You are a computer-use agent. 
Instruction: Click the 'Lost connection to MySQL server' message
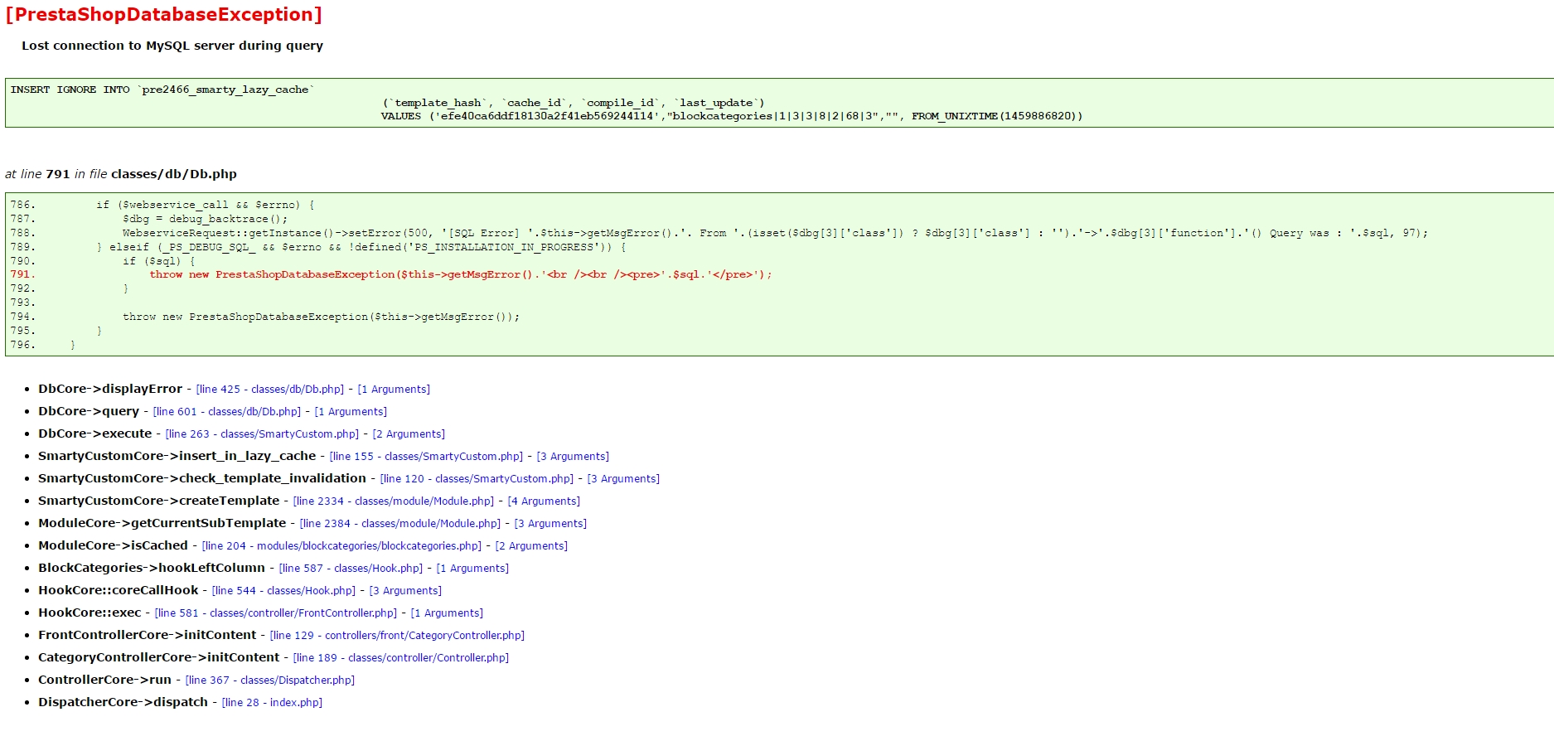172,46
